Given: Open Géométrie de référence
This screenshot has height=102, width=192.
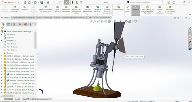Looking at the screenshot, I should 97,9.
